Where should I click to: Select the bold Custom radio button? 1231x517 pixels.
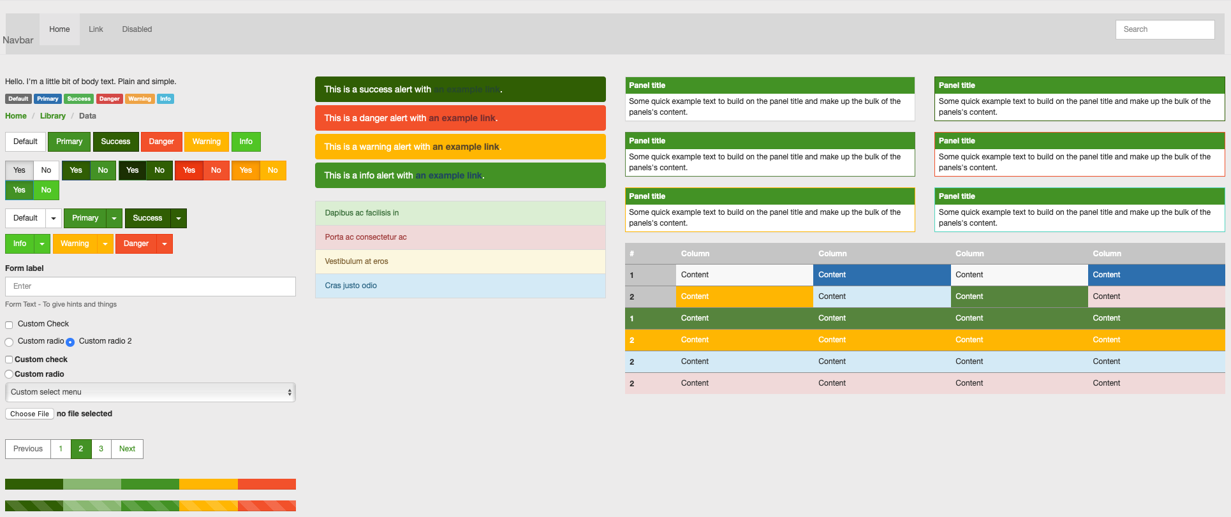(x=9, y=374)
